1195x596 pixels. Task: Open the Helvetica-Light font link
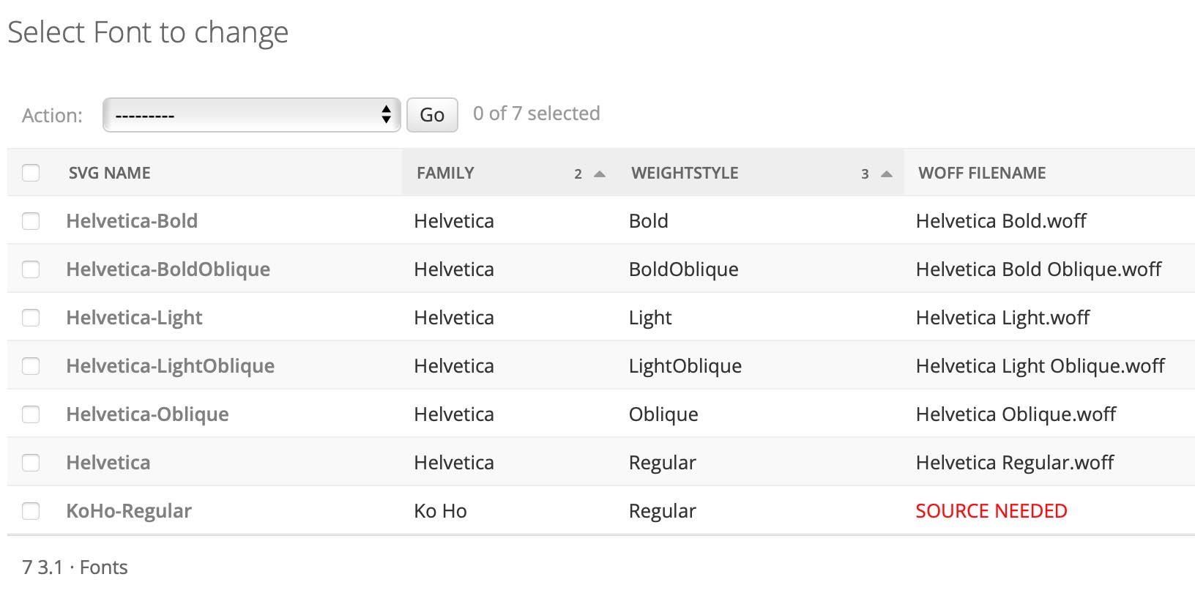coord(134,318)
